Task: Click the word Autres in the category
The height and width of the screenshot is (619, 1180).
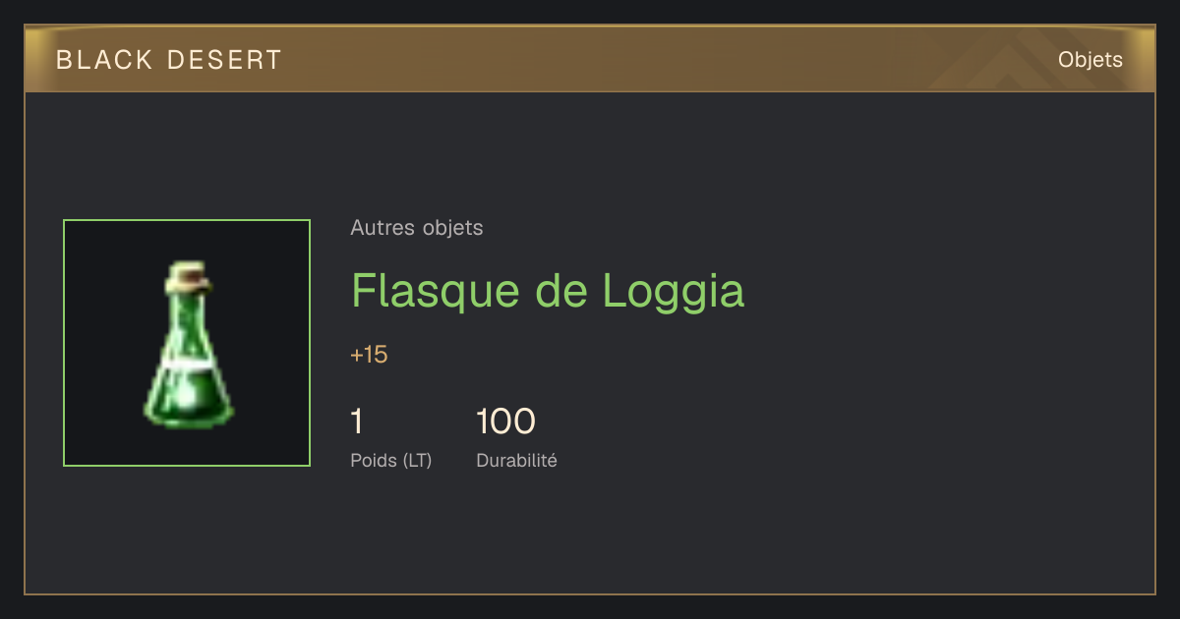Action: point(382,228)
